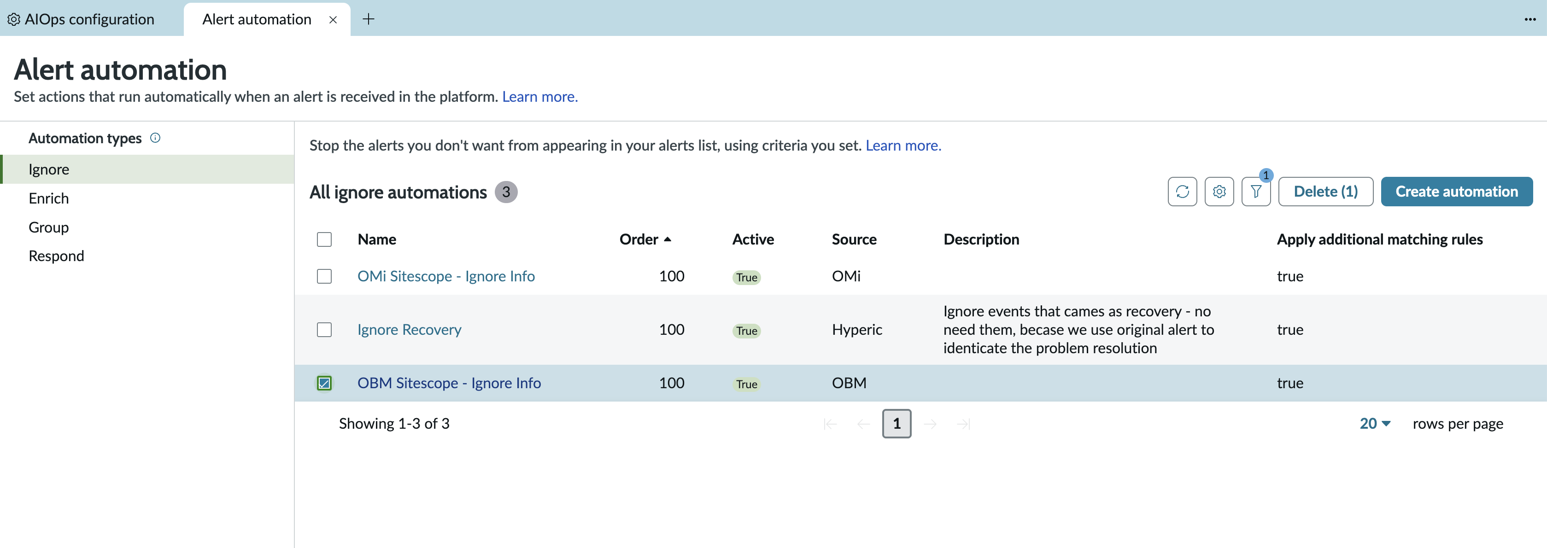Click the True badge in OMi row
Viewport: 1547px width, 548px height.
(x=746, y=277)
